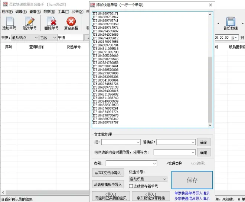The width and height of the screenshot is (245, 202).
Task: Open the 快递公司 自动识别 dropdown
Action: pos(164,179)
